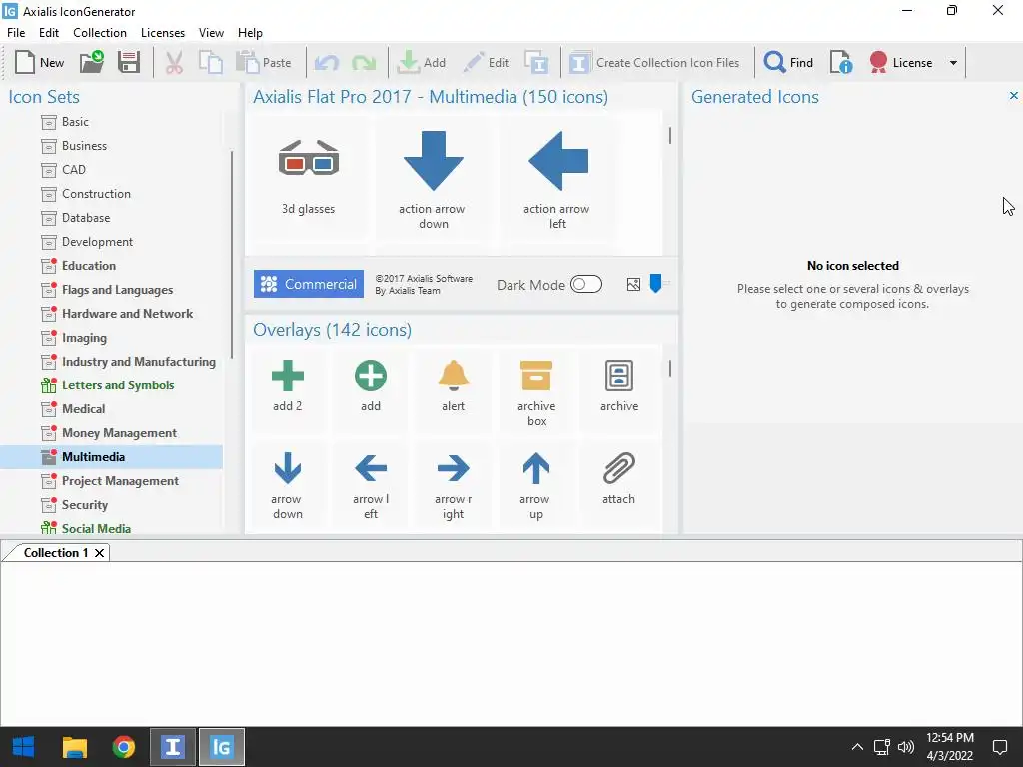Open the Collection menu
Screen dimensions: 1023x767
(x=100, y=33)
